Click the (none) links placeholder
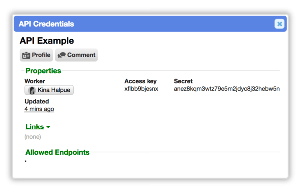The height and width of the screenshot is (189, 301). [33, 137]
